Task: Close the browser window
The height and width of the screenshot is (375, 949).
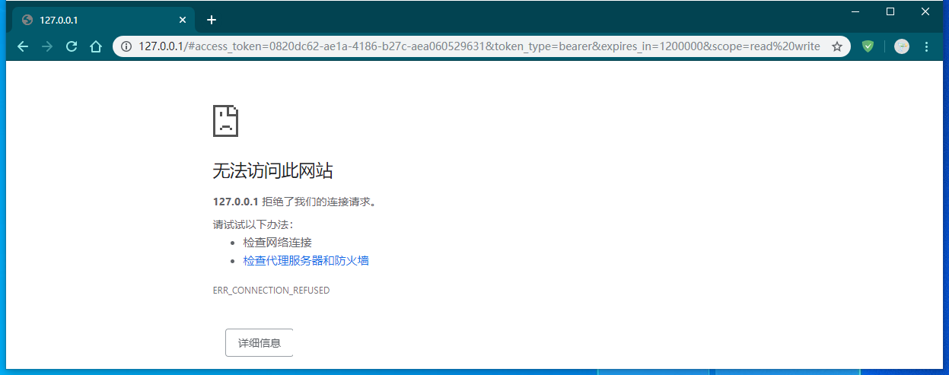Action: 925,11
